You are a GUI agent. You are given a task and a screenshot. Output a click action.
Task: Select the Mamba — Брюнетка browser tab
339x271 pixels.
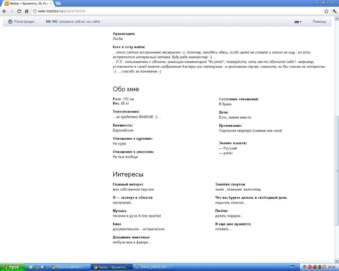coord(28,4)
